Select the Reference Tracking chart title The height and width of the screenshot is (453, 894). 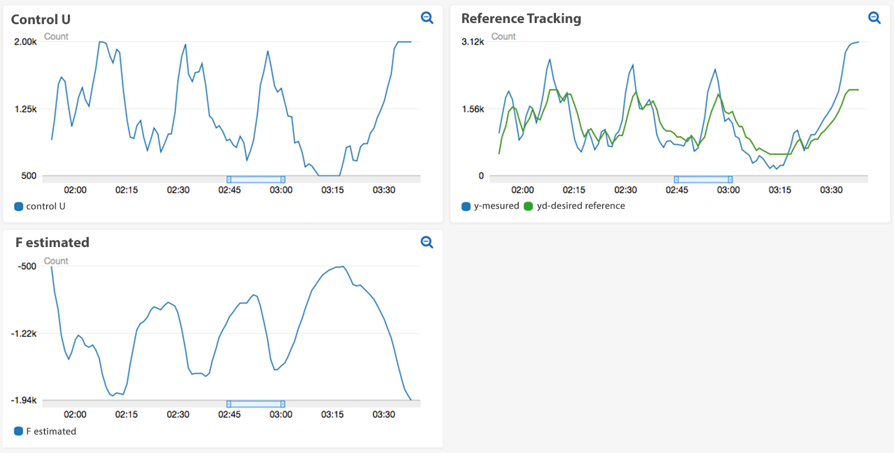[x=521, y=19]
